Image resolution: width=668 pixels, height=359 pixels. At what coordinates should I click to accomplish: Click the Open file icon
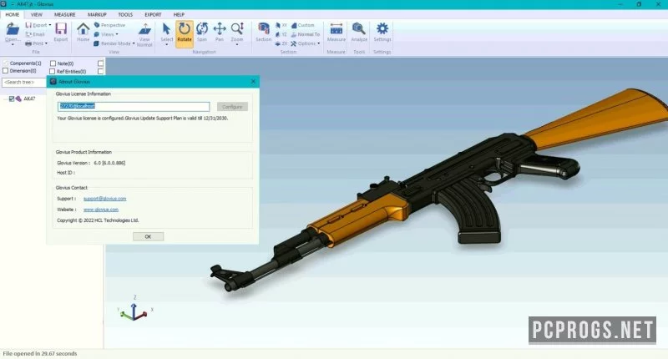click(13, 29)
